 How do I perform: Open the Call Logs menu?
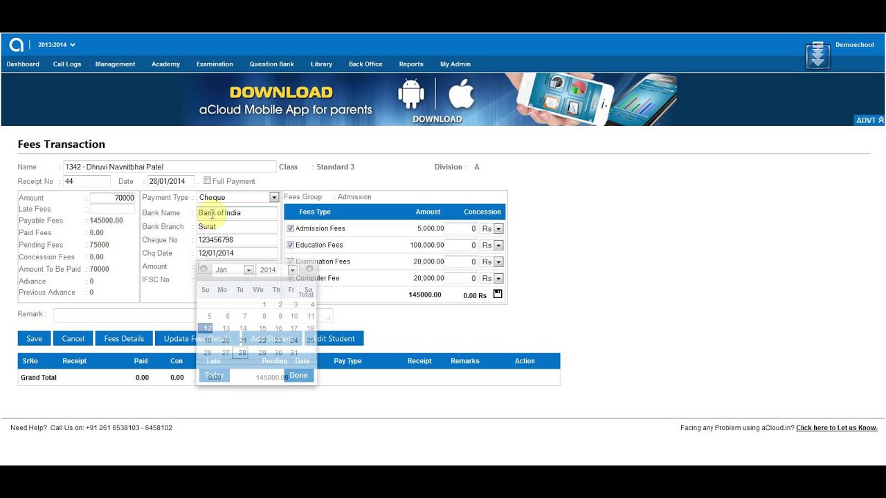[x=67, y=64]
